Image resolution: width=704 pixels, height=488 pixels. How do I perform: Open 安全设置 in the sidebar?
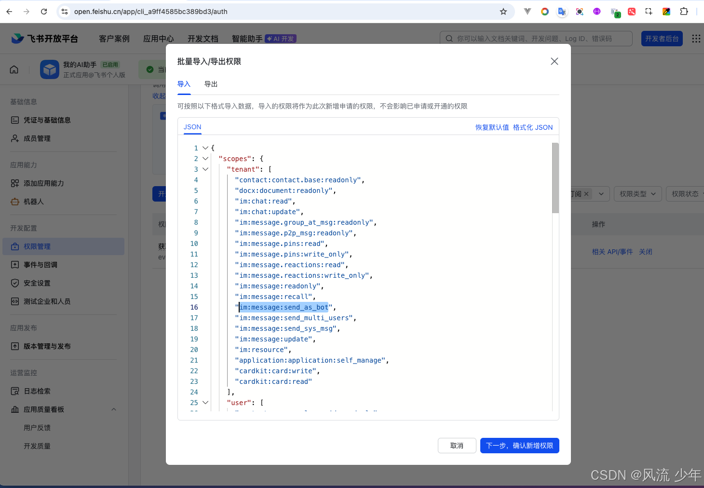click(x=37, y=283)
